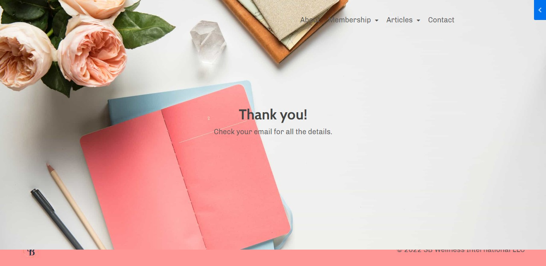Go to the About page
This screenshot has height=266, width=546.
310,20
